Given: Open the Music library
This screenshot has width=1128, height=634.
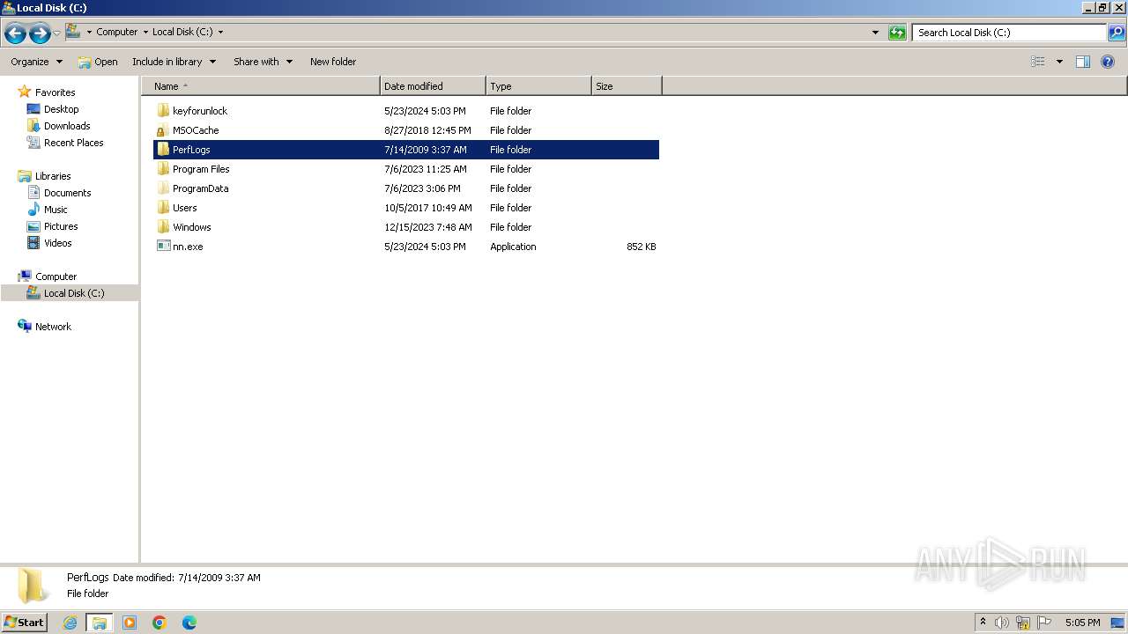Looking at the screenshot, I should tap(56, 210).
